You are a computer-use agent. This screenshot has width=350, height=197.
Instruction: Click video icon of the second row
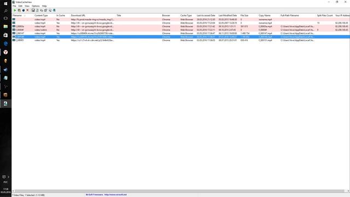[x=14, y=23]
